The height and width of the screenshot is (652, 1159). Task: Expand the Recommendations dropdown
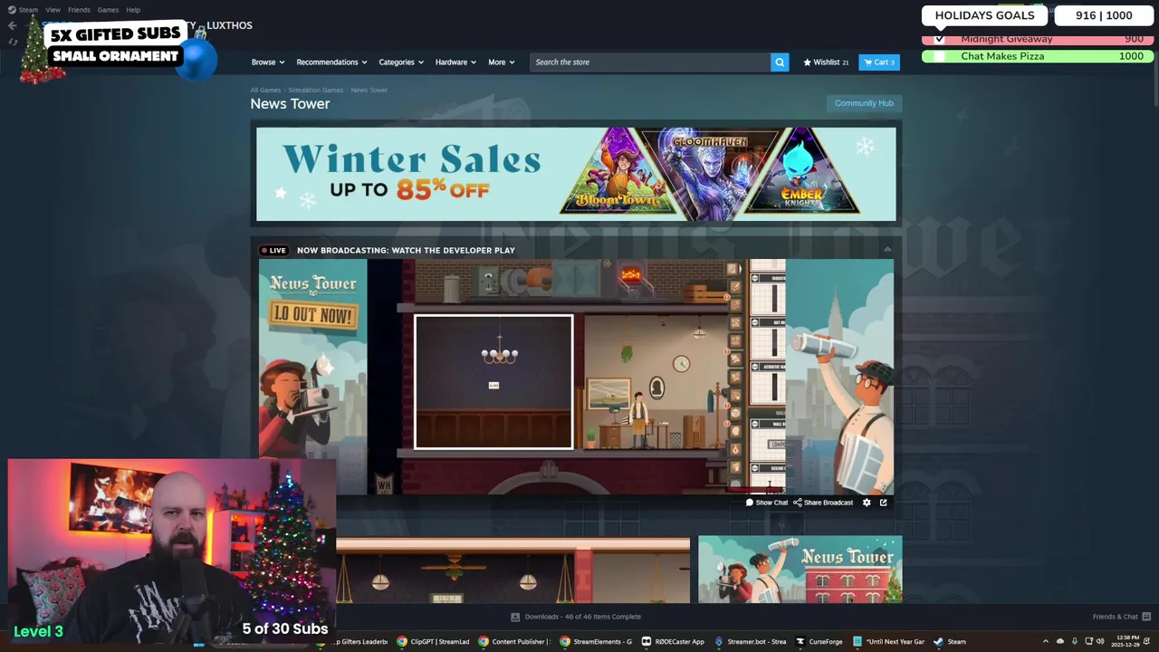click(x=331, y=62)
